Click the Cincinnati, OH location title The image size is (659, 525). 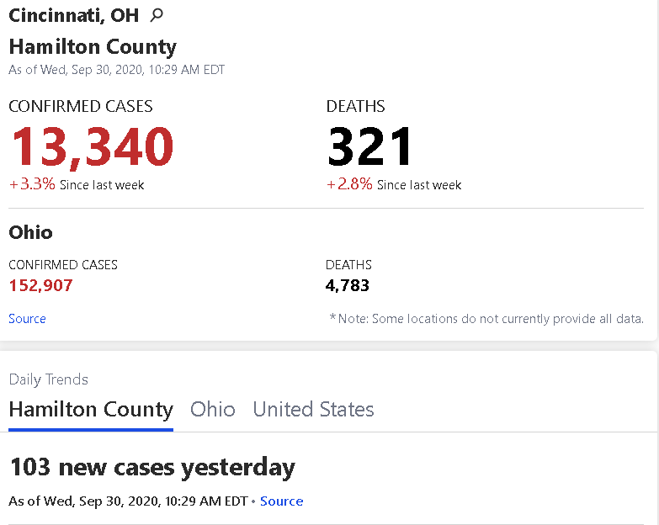click(73, 15)
